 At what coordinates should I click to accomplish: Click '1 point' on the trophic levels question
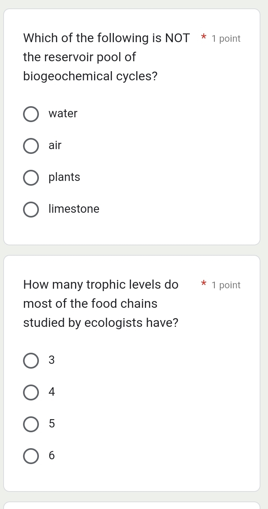click(226, 286)
